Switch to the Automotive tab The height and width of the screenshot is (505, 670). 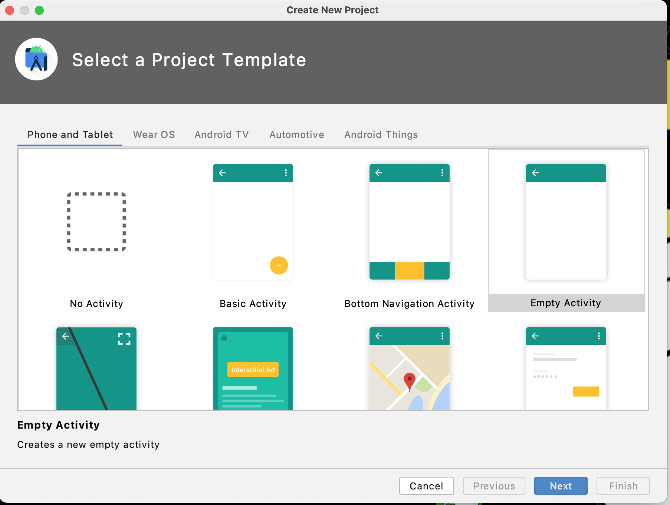pos(296,135)
